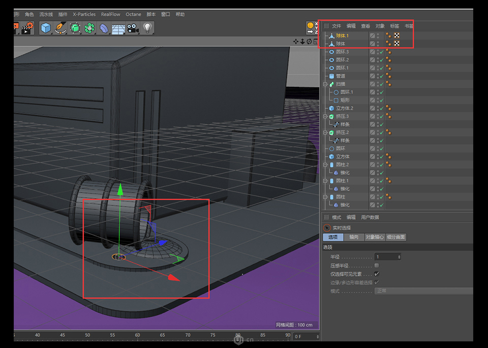Select the purple deformer icon
This screenshot has height=348, width=488.
pyautogui.click(x=103, y=28)
